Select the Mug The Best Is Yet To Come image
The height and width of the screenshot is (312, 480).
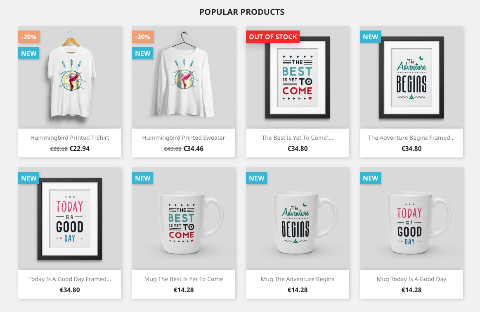[184, 218]
